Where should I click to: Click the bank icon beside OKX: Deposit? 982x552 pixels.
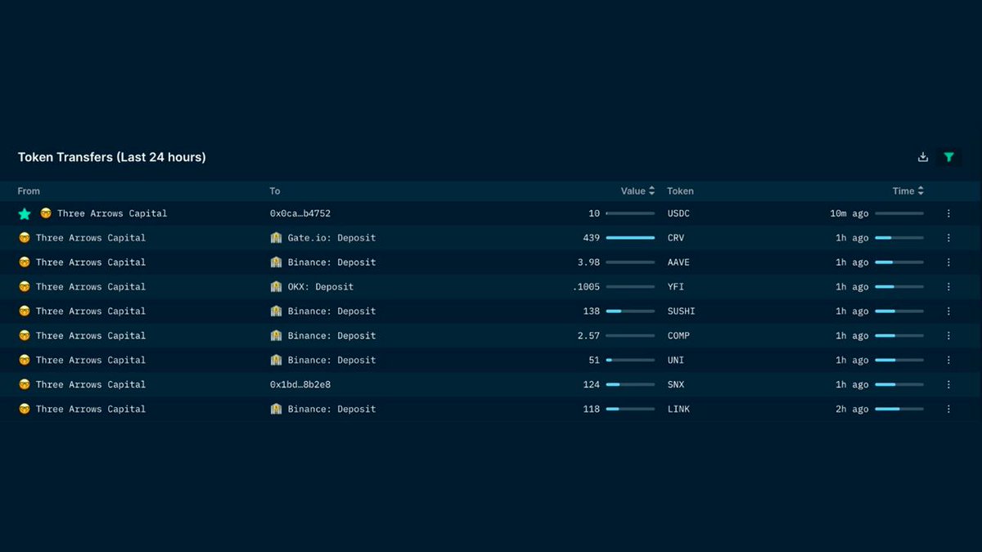pyautogui.click(x=276, y=287)
